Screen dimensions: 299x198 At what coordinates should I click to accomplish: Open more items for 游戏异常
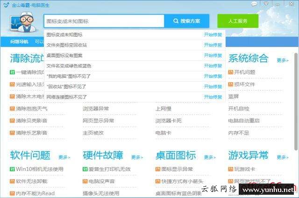coord(283,157)
